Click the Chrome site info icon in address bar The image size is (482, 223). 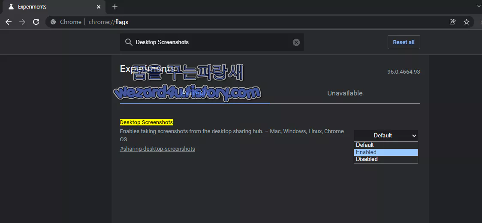[x=53, y=22]
